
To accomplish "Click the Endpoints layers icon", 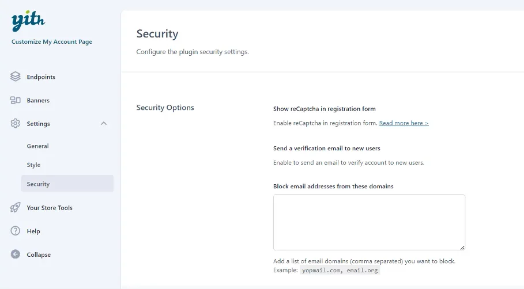I will click(16, 77).
